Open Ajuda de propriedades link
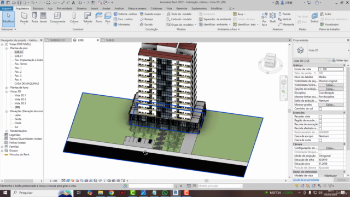 [306, 180]
